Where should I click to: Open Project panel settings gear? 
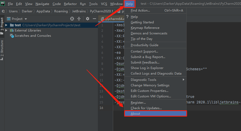[88, 19]
